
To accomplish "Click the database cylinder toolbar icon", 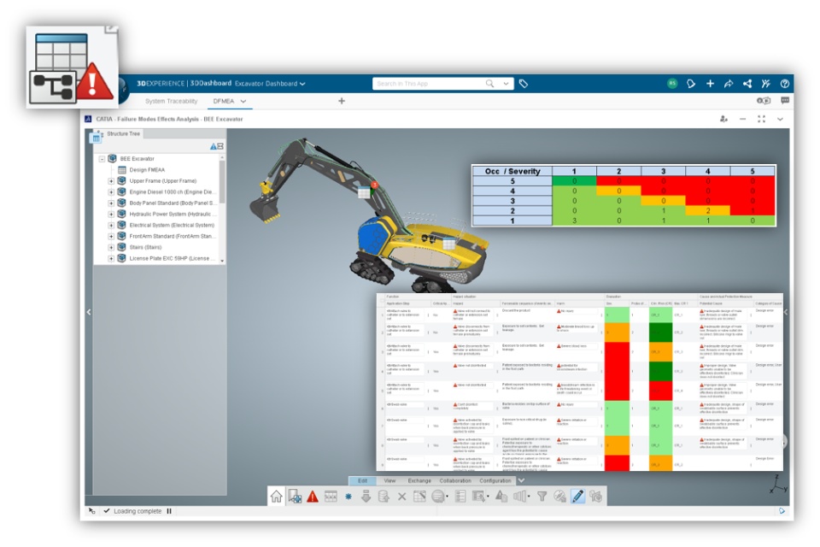I will (x=384, y=497).
